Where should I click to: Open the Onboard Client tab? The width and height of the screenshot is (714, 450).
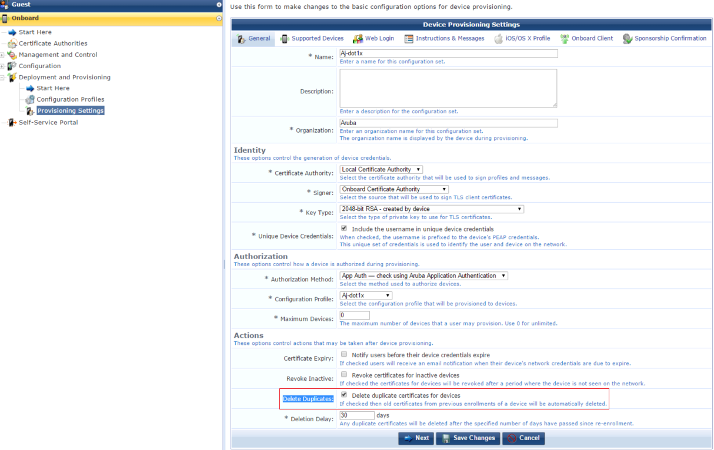[586, 39]
